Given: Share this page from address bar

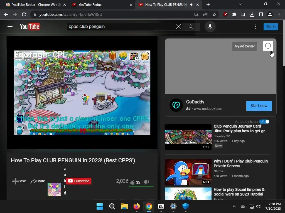Looking at the screenshot, I should (x=205, y=14).
